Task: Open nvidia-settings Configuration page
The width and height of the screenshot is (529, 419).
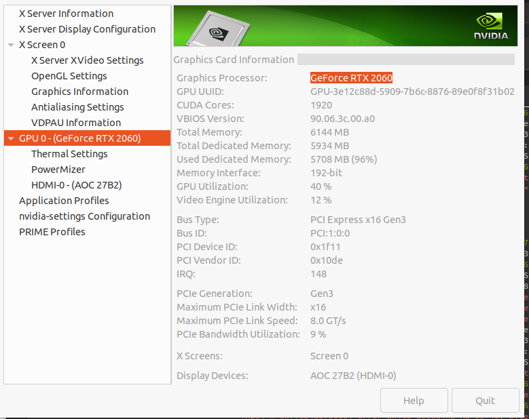Action: pos(84,216)
